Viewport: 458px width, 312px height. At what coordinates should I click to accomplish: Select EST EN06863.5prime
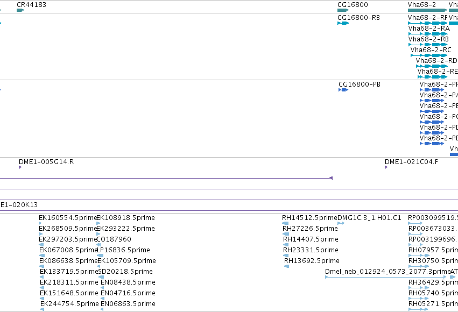(x=102, y=309)
